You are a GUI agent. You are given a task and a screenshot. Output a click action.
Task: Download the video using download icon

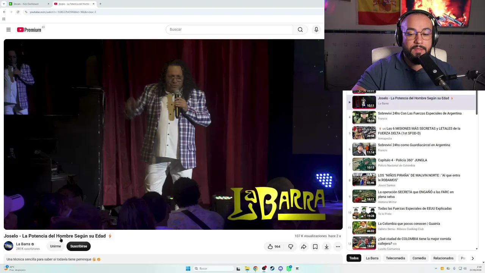pyautogui.click(x=326, y=246)
